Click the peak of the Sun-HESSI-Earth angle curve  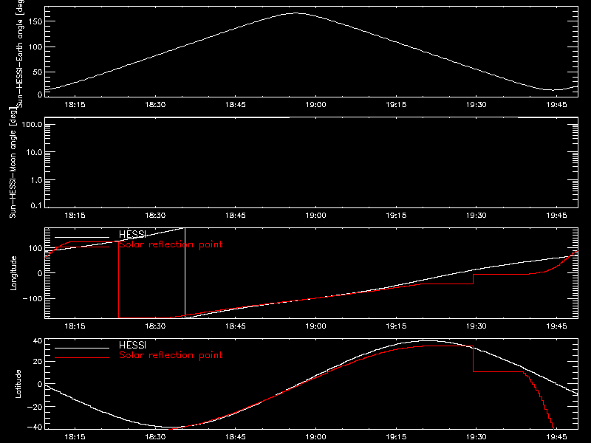pos(295,13)
